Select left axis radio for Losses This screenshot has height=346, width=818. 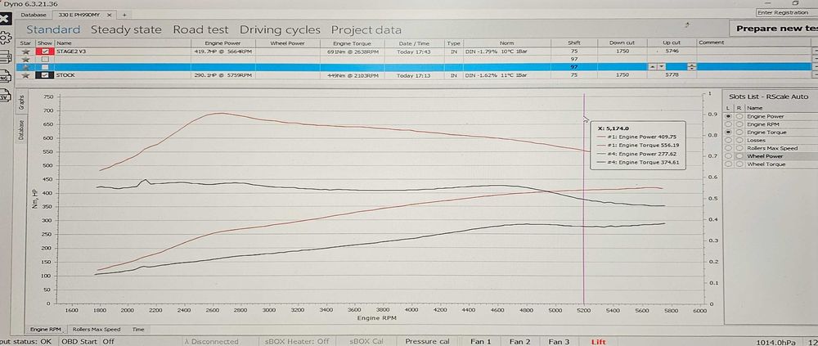pyautogui.click(x=729, y=141)
